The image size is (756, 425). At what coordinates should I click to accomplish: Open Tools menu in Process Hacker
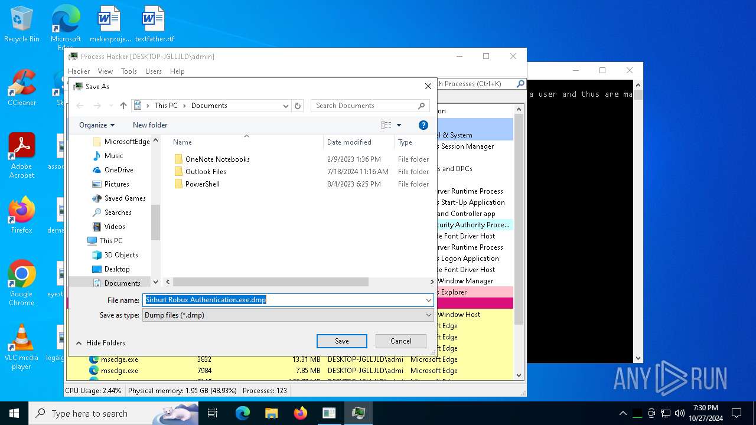pyautogui.click(x=129, y=71)
